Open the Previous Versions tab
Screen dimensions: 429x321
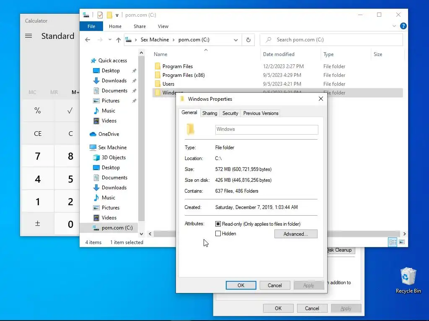[261, 113]
